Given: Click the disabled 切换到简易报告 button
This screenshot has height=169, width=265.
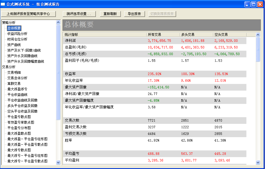Looking at the screenshot, I should coord(162,14).
